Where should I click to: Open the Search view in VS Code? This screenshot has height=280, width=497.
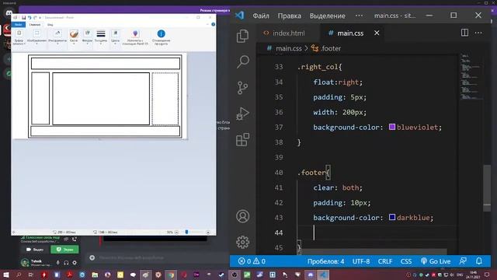coord(242,61)
